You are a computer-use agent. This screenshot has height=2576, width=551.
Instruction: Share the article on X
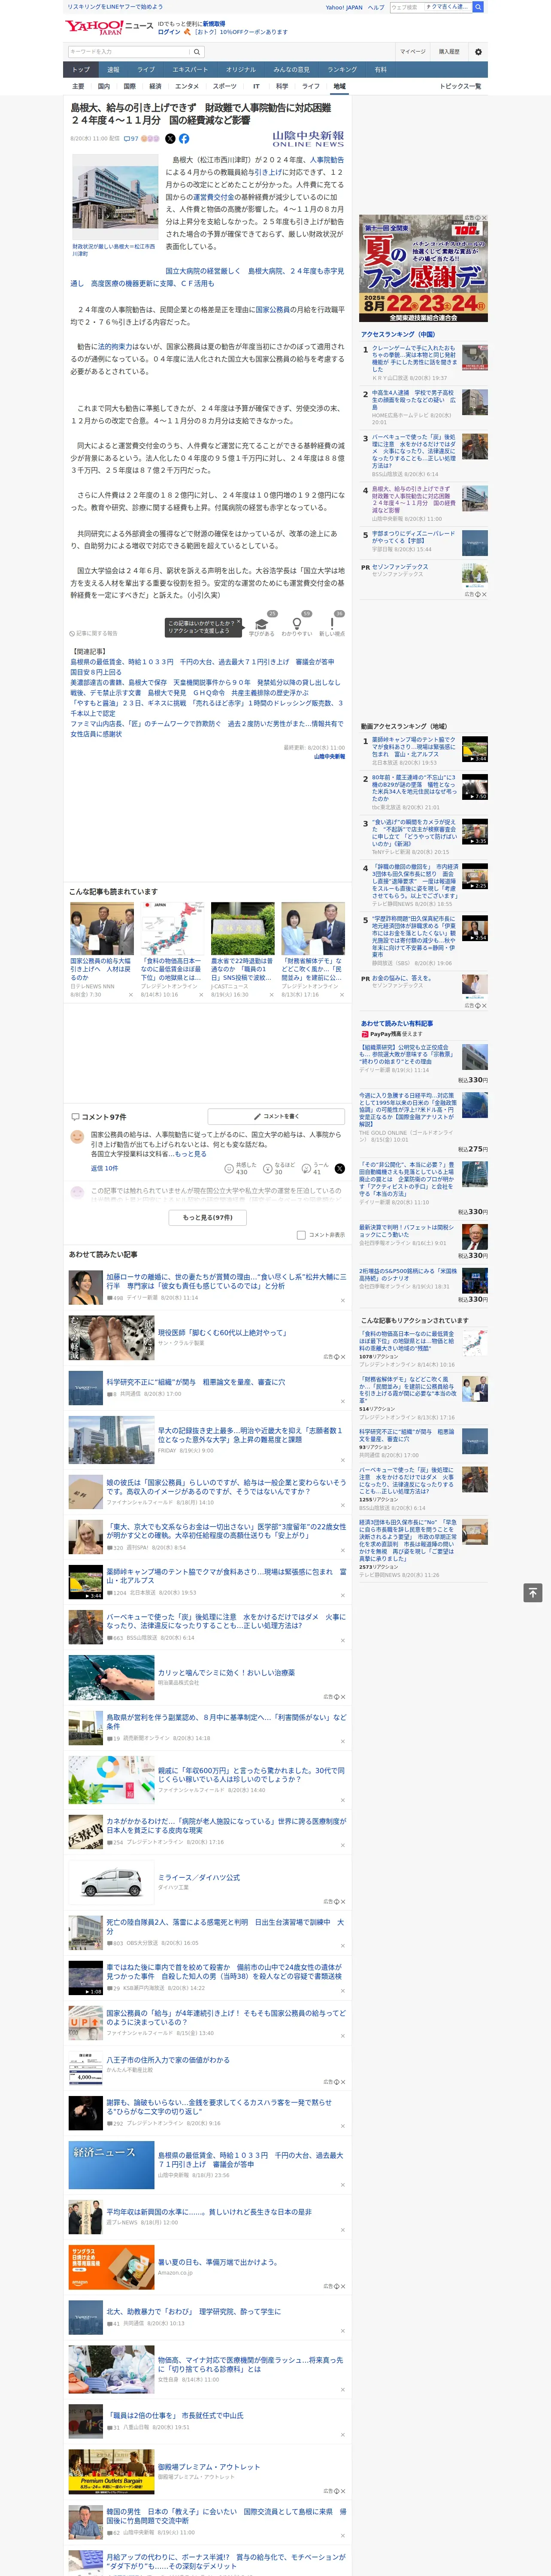(170, 139)
